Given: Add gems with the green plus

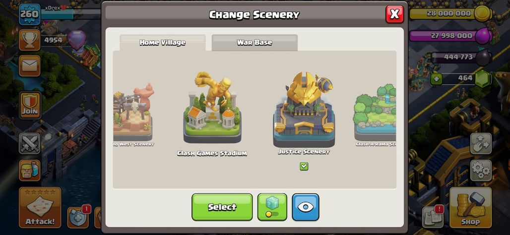Looking at the screenshot, I should (436, 79).
